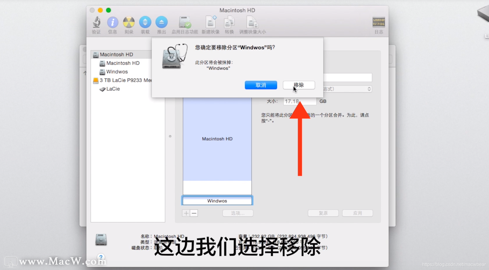Screen dimensions: 489x270
Task: Click the Convert (转换) toolbar icon
Action: click(x=229, y=22)
